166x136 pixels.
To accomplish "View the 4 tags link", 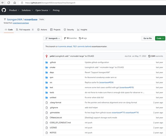I will (83, 38).
